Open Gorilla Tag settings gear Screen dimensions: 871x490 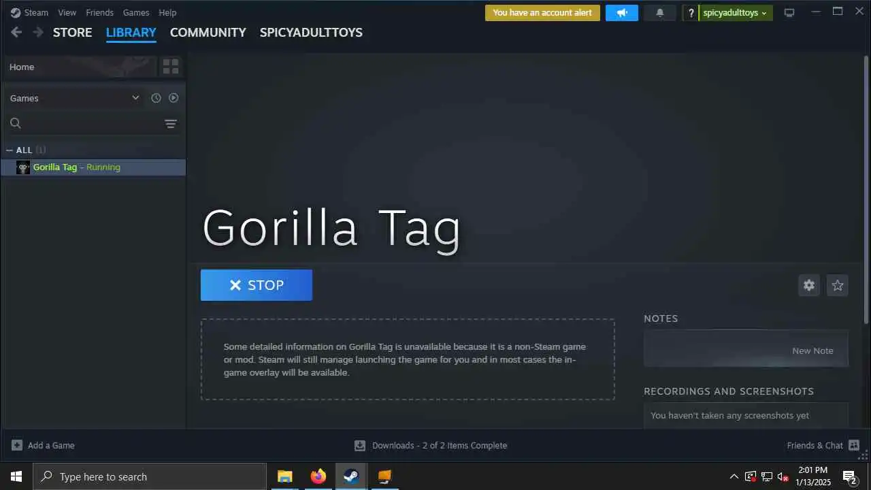tap(808, 285)
